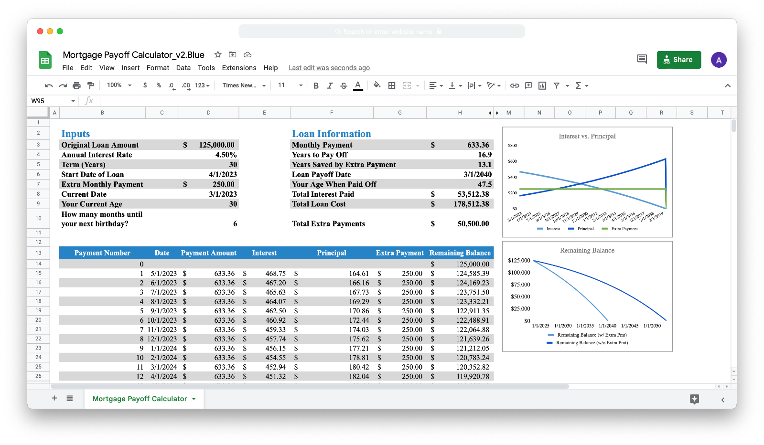
Task: Click the horizontal scrollbar
Action: [310, 386]
